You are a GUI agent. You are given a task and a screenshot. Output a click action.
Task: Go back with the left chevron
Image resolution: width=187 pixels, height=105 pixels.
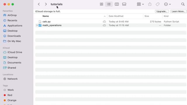[x=39, y=4]
